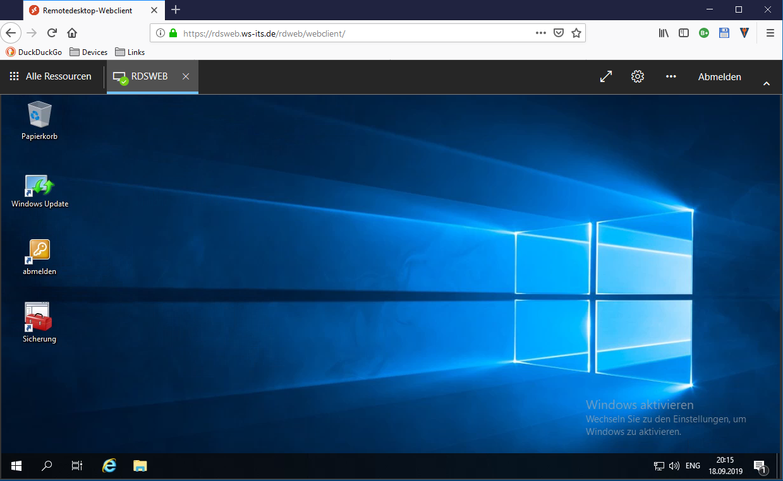783x481 pixels.
Task: Collapse the web client navigation bar
Action: [x=767, y=83]
